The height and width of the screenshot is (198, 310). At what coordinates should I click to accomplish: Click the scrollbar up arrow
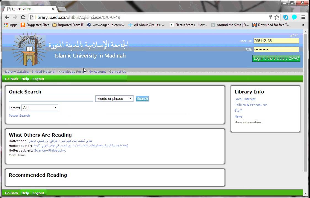coord(306,31)
